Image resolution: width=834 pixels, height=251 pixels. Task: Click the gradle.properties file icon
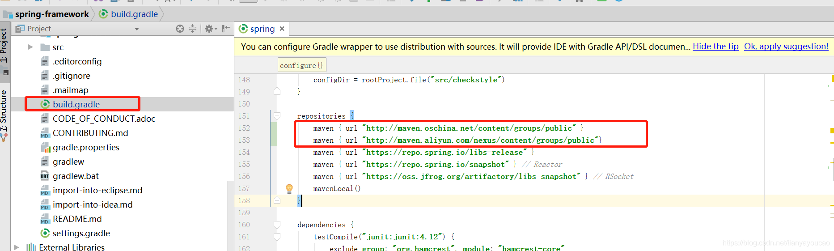click(x=45, y=147)
